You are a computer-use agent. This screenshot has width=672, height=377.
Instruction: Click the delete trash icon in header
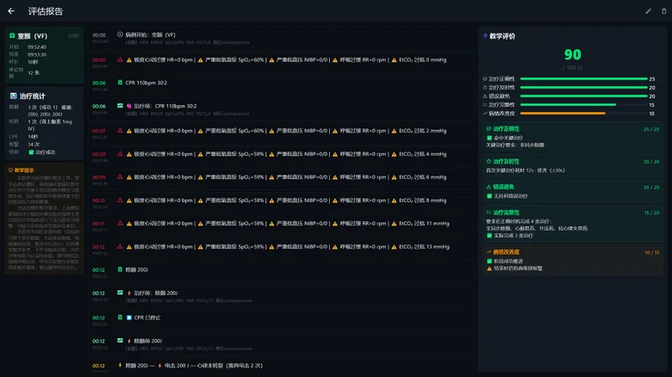coord(664,11)
